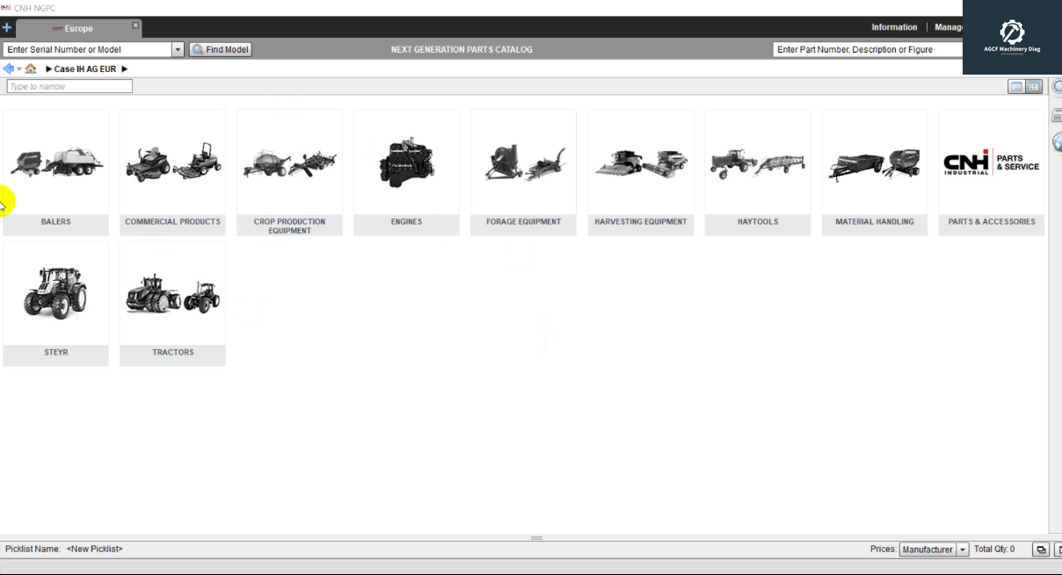Click the duplicate picklist icon beside Total Qty
The height and width of the screenshot is (575, 1062).
click(1040, 548)
